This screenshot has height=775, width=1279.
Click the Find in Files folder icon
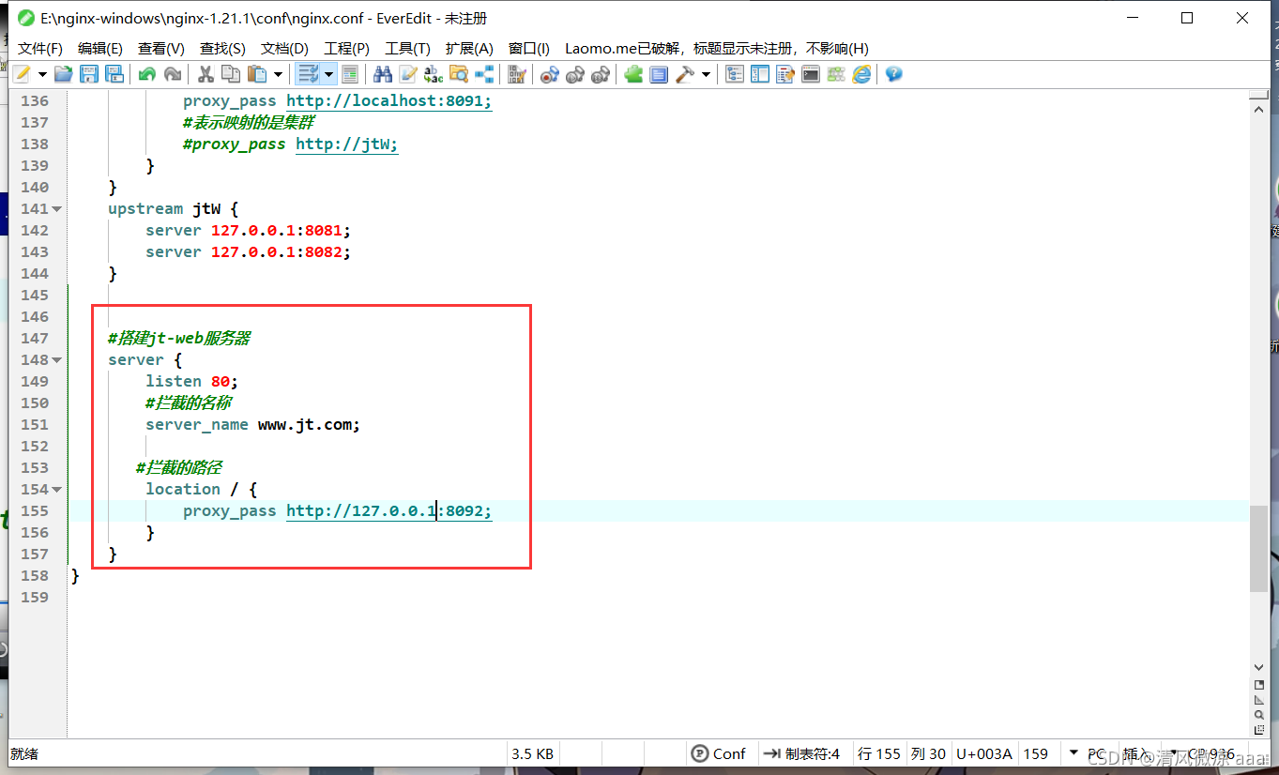pyautogui.click(x=459, y=74)
